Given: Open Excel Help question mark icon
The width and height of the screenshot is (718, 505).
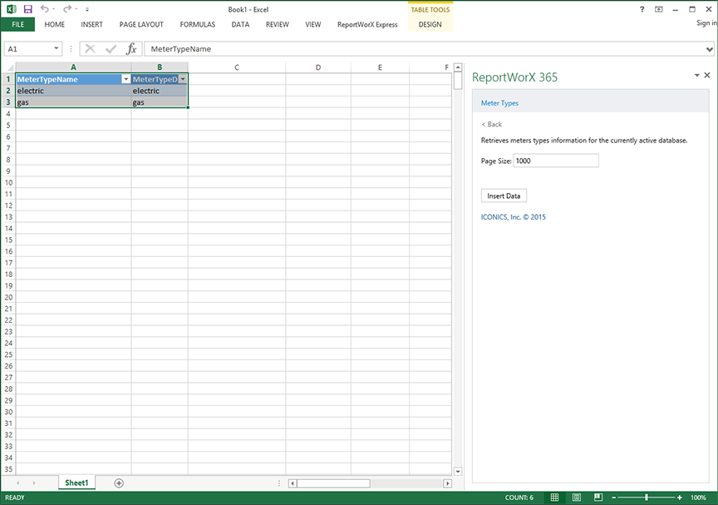Looking at the screenshot, I should pos(642,9).
